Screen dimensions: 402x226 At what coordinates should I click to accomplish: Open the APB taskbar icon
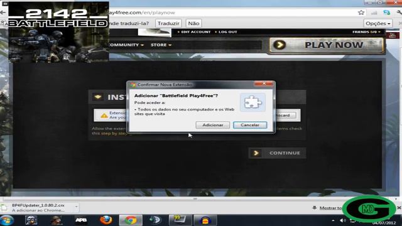pyautogui.click(x=81, y=220)
